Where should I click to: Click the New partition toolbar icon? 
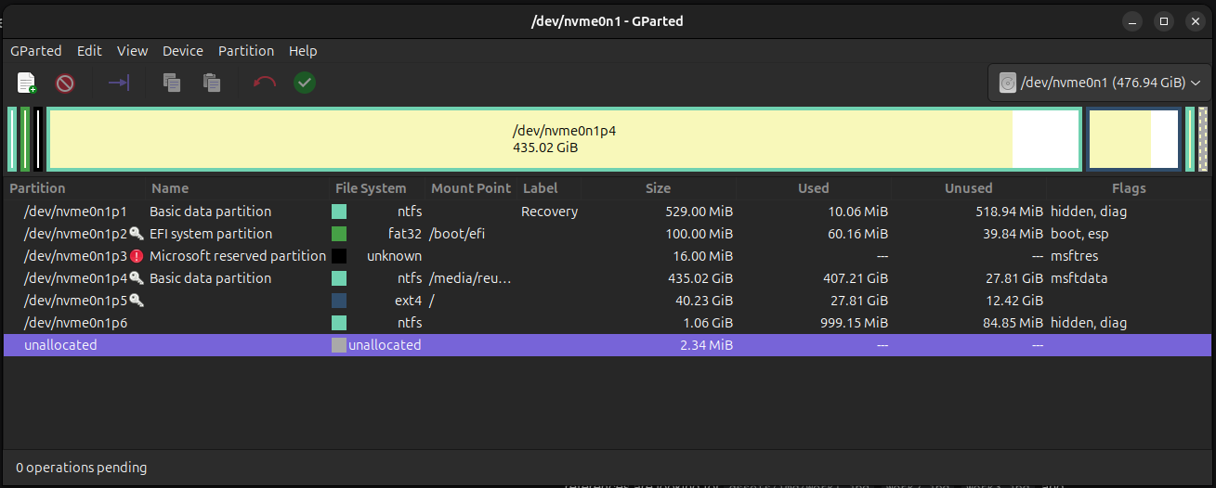(x=27, y=83)
